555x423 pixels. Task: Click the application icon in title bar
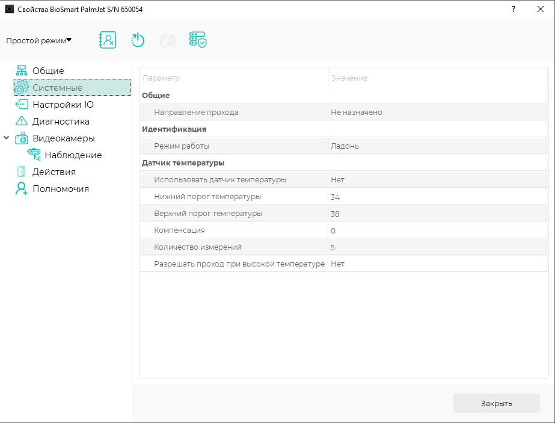click(10, 9)
